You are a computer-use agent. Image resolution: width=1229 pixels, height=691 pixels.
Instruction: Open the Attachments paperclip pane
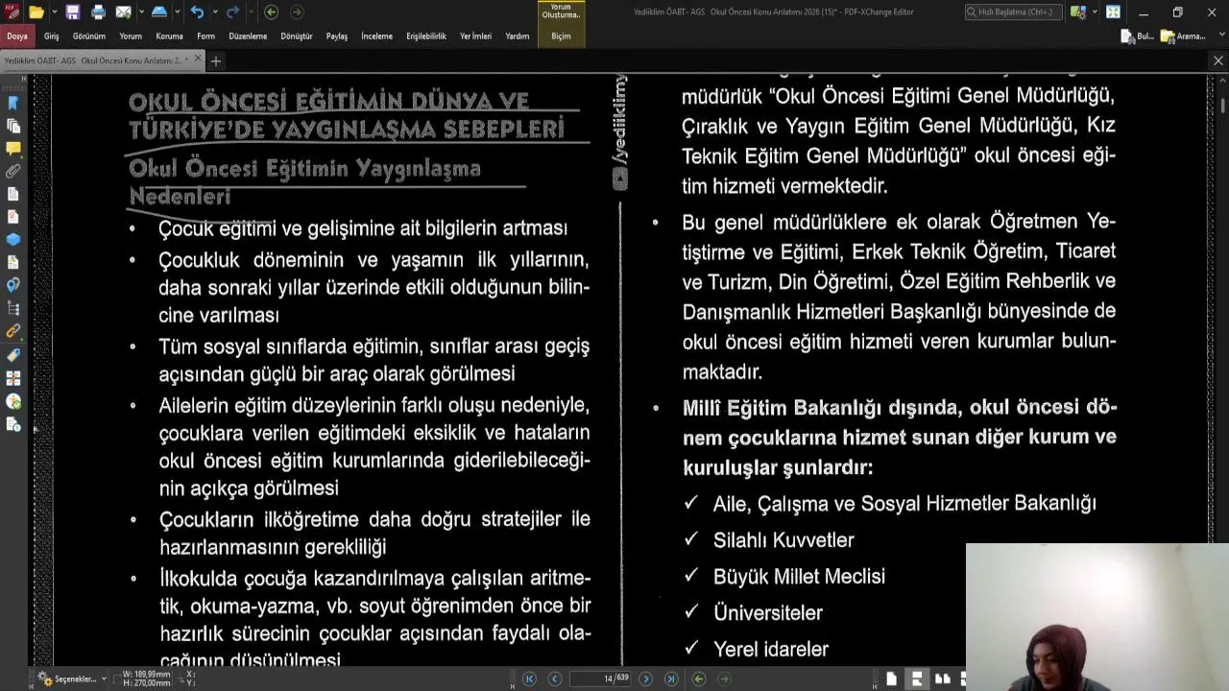coord(13,172)
